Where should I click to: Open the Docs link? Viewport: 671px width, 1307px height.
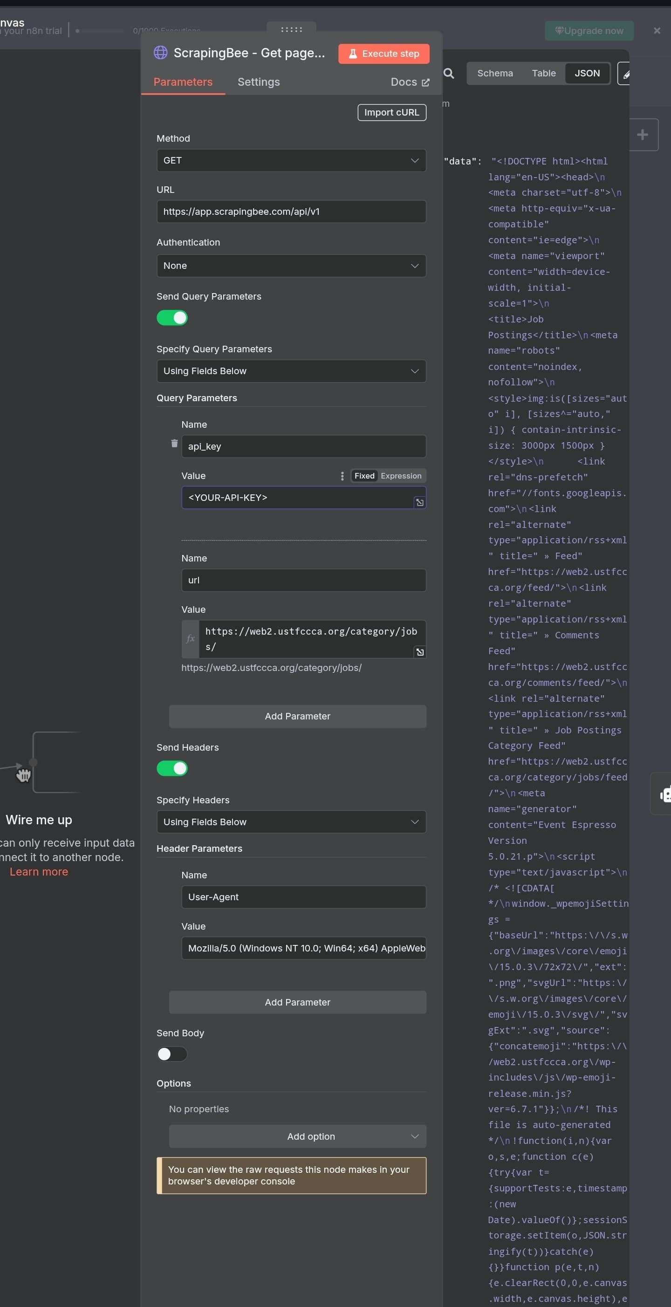tap(410, 82)
